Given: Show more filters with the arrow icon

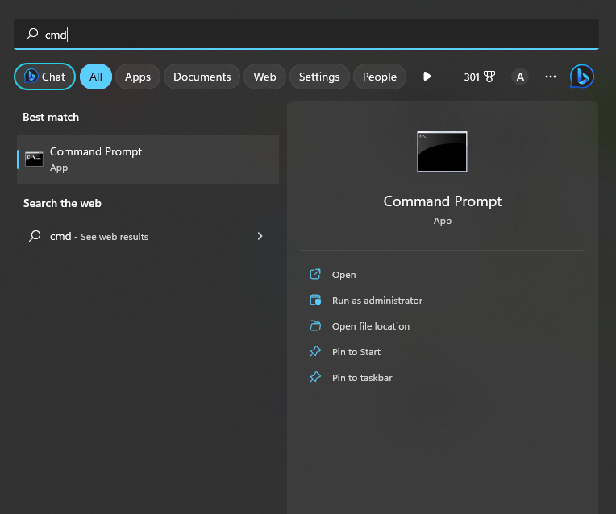Looking at the screenshot, I should tap(427, 77).
